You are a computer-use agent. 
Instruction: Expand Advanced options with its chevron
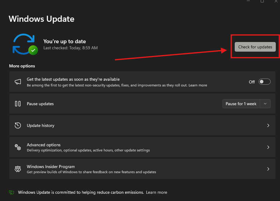point(268,147)
